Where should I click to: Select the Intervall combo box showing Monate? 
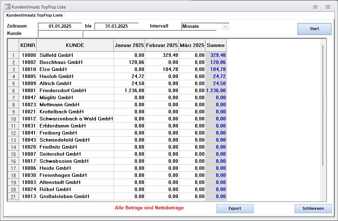(202, 26)
